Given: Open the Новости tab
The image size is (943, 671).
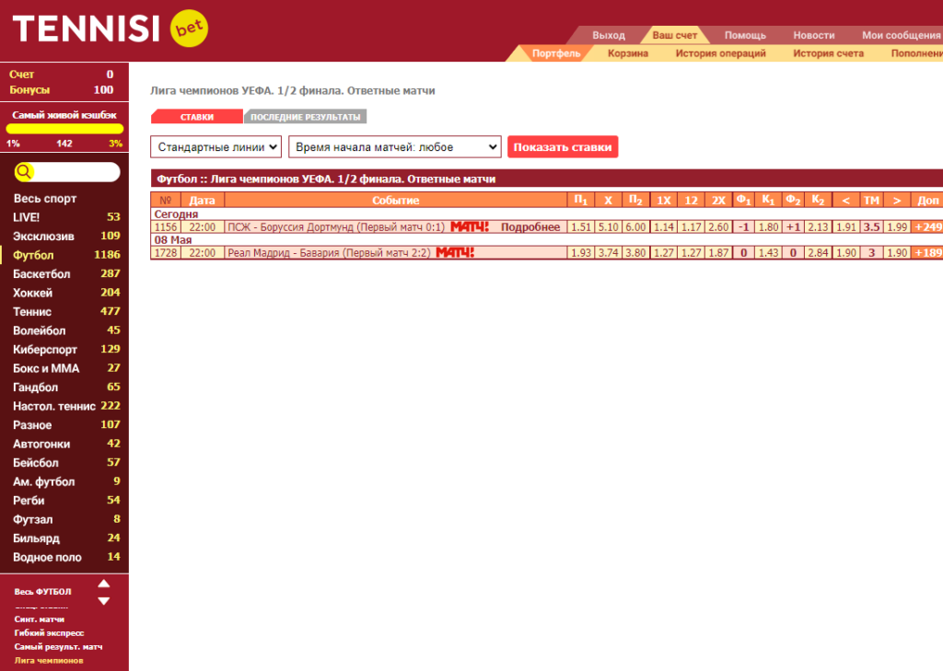Looking at the screenshot, I should coord(814,35).
